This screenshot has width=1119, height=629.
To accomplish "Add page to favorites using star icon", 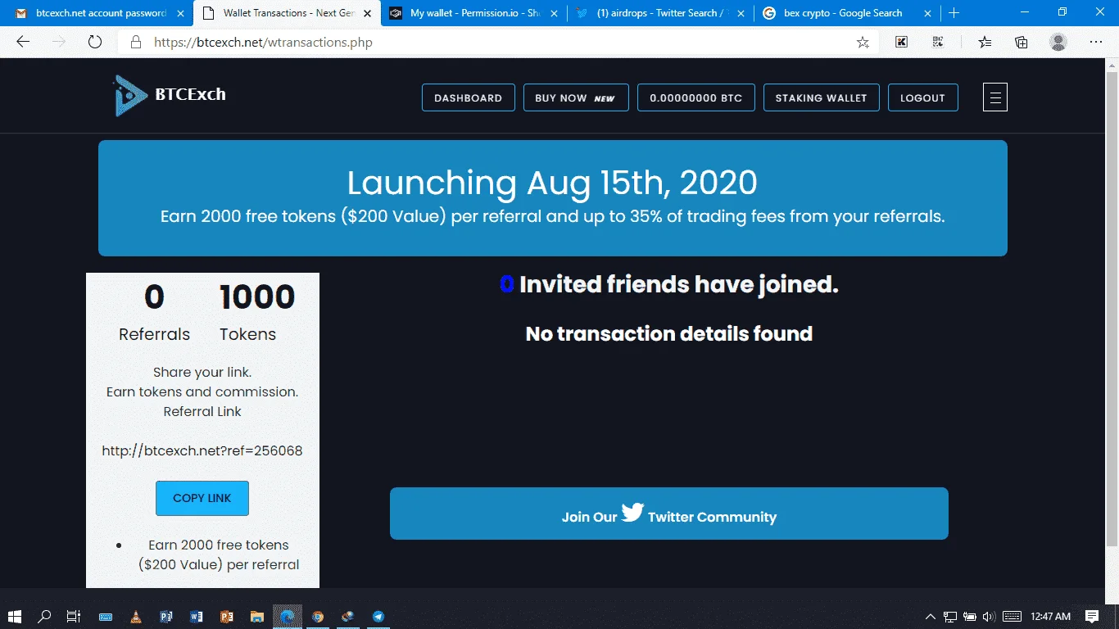I will click(863, 43).
